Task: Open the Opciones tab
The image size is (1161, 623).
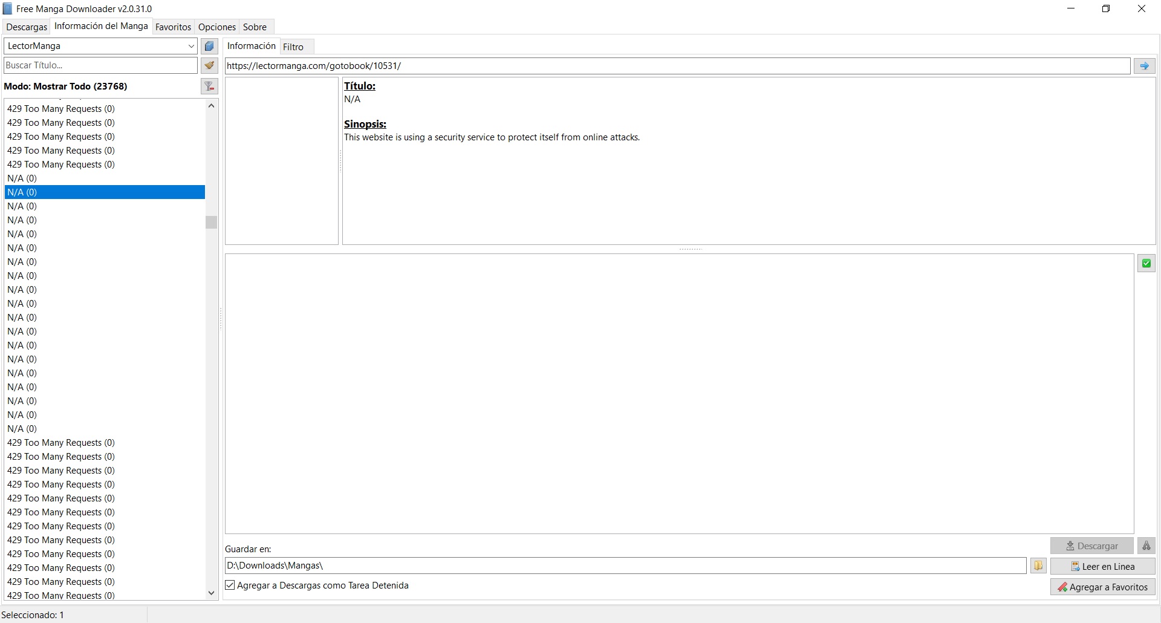Action: pos(216,27)
